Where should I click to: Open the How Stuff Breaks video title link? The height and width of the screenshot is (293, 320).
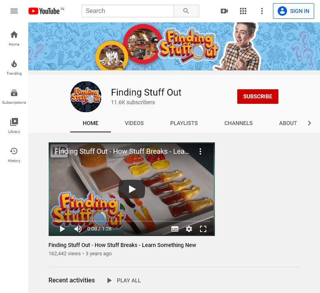pyautogui.click(x=122, y=245)
